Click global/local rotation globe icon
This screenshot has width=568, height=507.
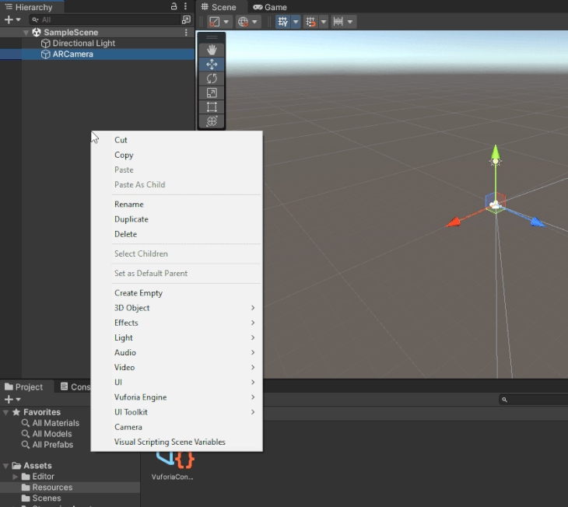243,22
